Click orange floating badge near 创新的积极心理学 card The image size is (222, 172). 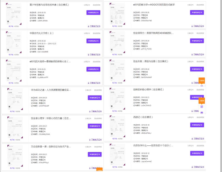click(202, 101)
